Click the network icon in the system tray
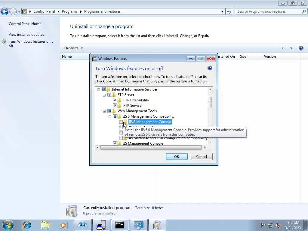This screenshot has width=308, height=231. 270,225
